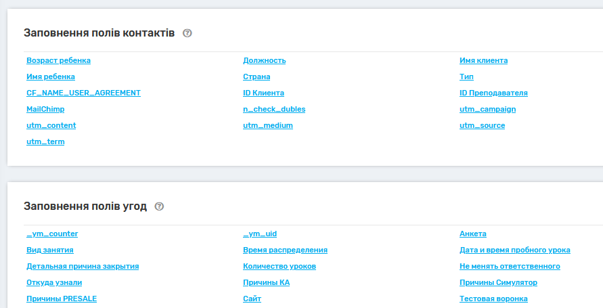Image resolution: width=603 pixels, height=308 pixels.
Task: Open the Должность contact field
Action: pyautogui.click(x=264, y=60)
